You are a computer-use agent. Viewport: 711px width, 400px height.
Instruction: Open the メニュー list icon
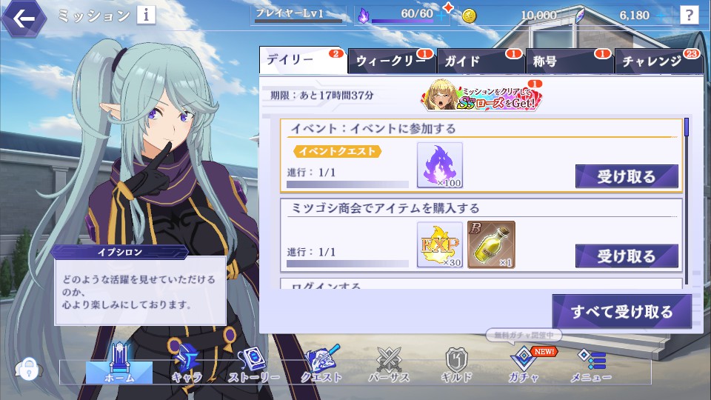[591, 364]
